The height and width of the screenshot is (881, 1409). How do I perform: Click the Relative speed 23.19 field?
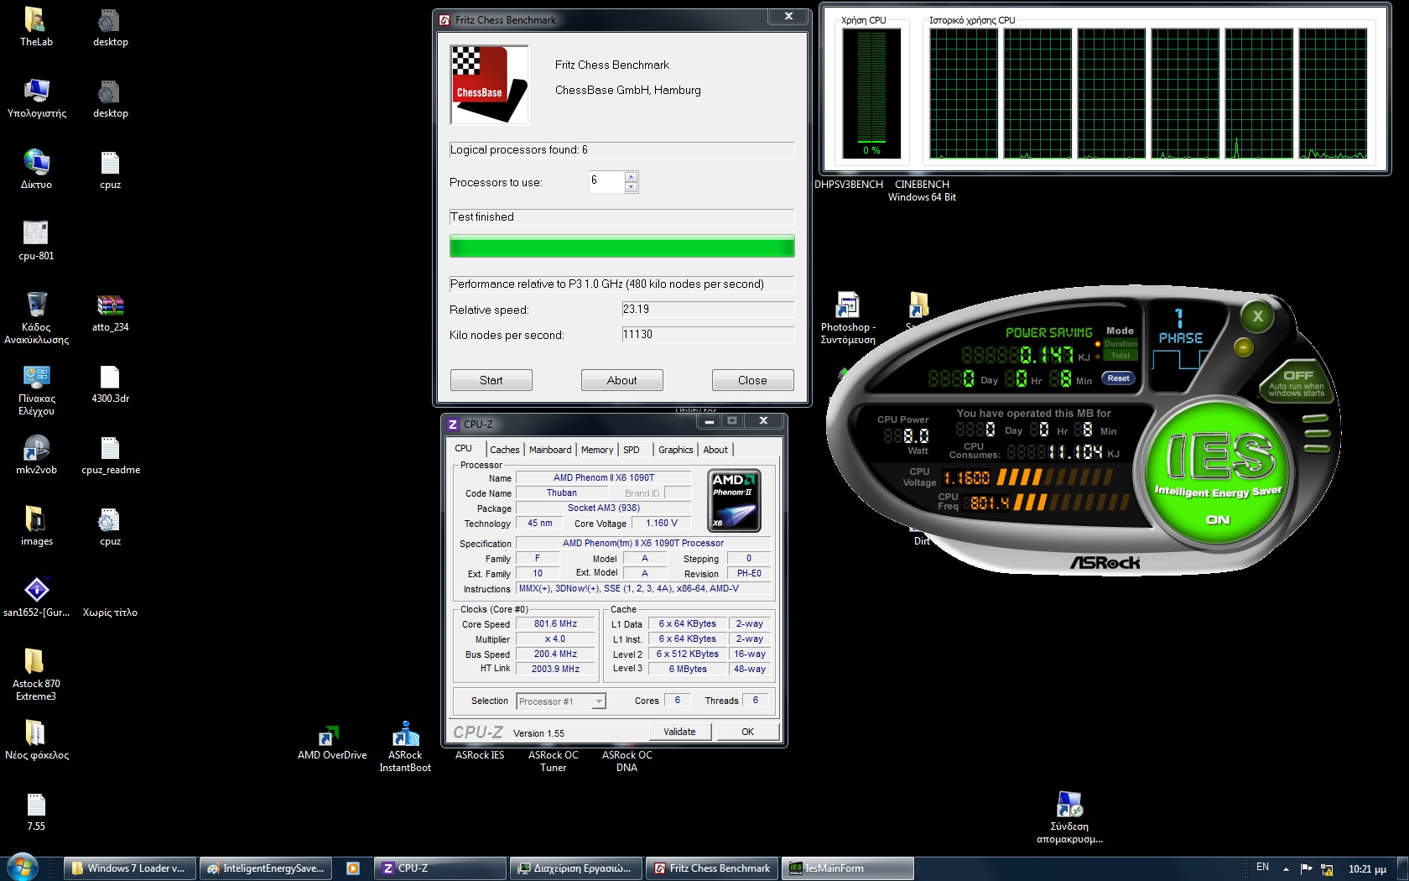(708, 310)
